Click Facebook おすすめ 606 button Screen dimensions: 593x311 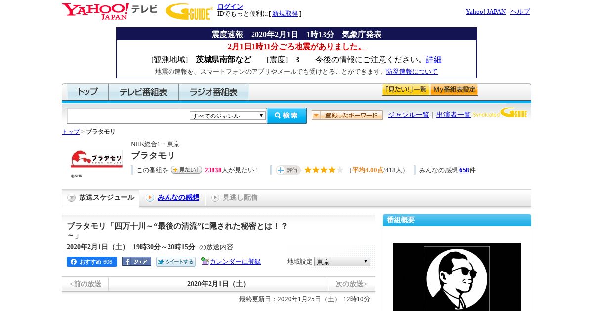(92, 262)
